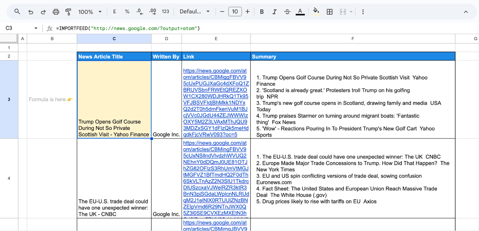Format as currency with pound icon

[x=114, y=12]
